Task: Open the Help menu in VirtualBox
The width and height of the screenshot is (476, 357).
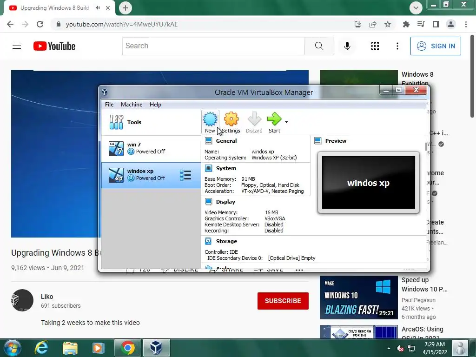Action: [155, 105]
